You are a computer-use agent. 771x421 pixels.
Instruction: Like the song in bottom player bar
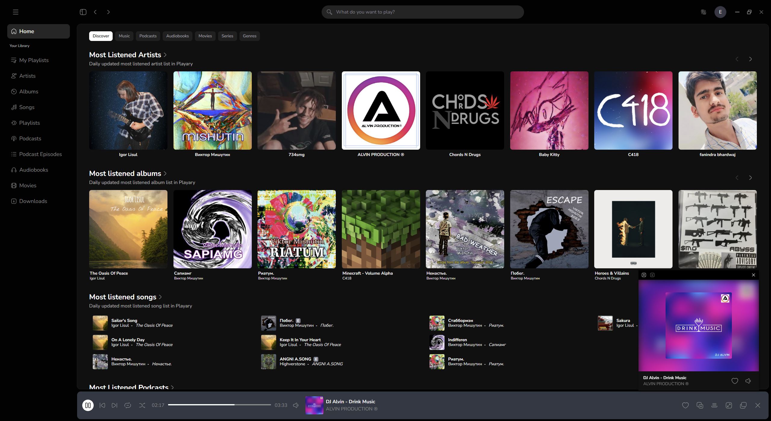[685, 405]
